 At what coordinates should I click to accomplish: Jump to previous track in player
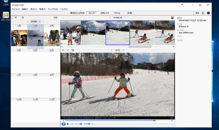tap(72, 124)
